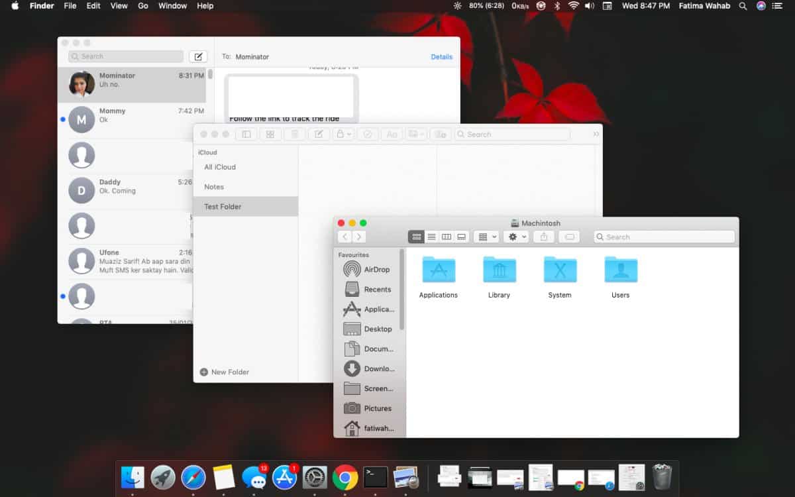795x497 pixels.
Task: Open the Go menu
Action: 143,6
